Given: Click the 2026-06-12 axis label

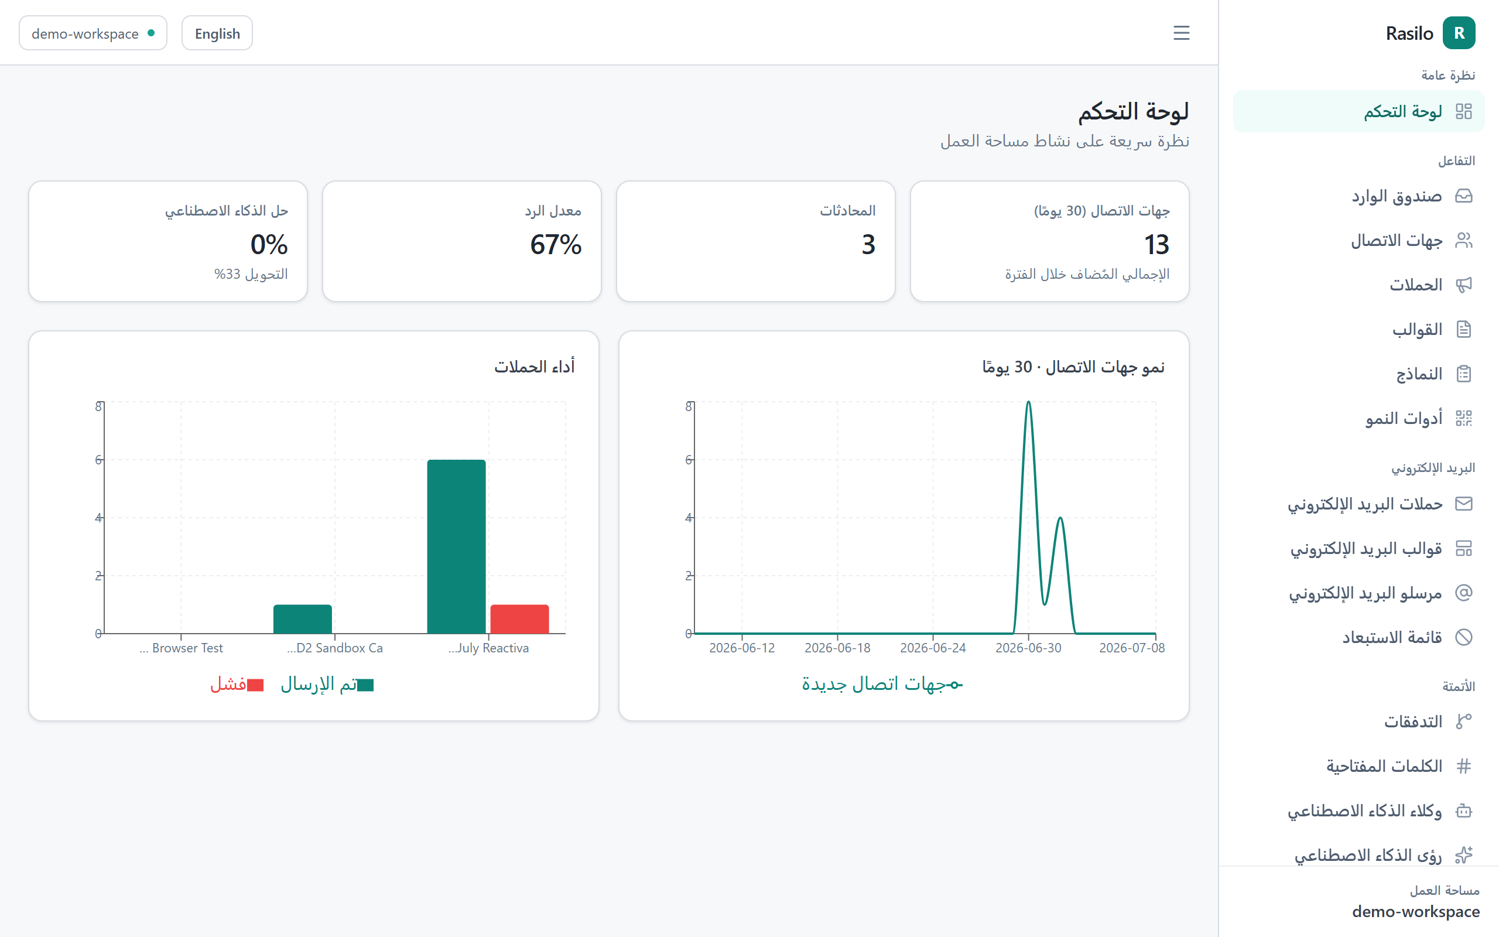Looking at the screenshot, I should click(x=742, y=648).
